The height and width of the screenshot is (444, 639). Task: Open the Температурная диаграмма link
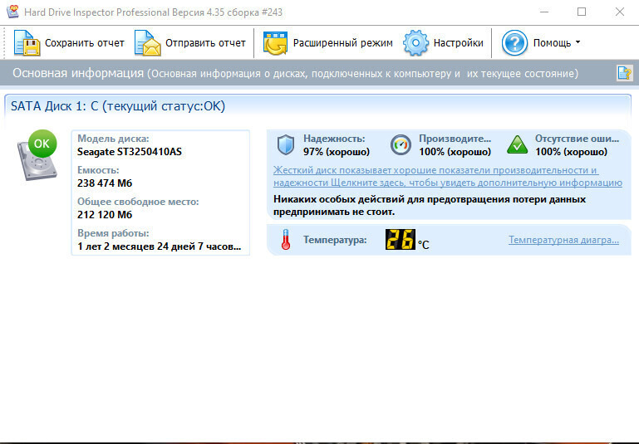[x=563, y=240]
